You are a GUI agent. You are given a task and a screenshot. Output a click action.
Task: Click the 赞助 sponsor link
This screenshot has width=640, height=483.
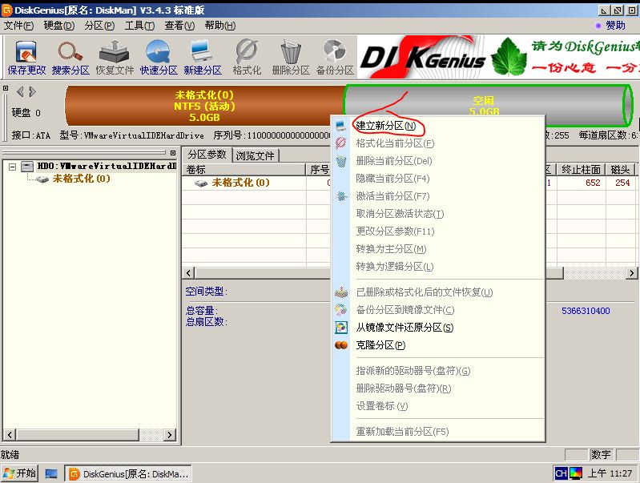click(615, 26)
